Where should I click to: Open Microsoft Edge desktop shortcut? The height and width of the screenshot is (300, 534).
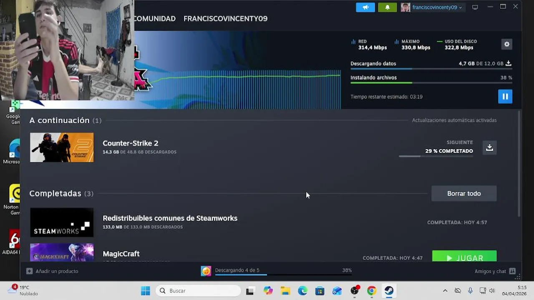click(x=13, y=152)
